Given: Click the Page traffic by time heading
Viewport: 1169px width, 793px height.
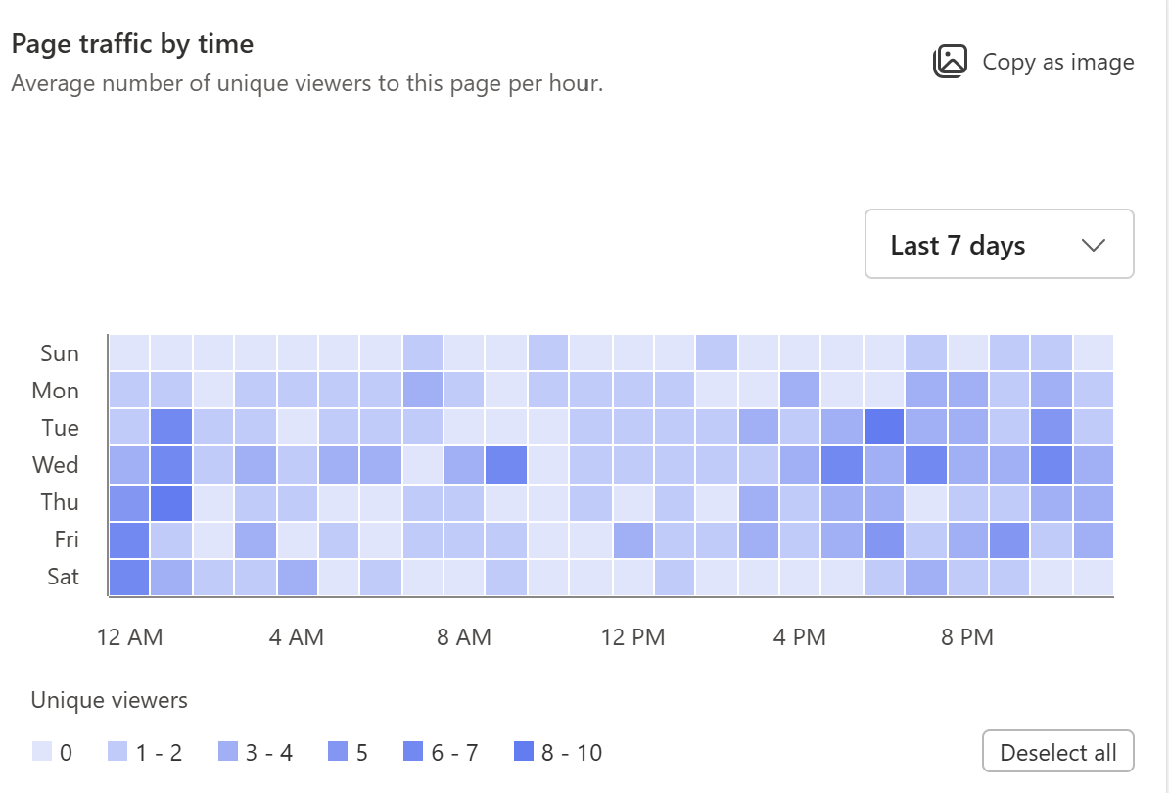Looking at the screenshot, I should point(131,43).
